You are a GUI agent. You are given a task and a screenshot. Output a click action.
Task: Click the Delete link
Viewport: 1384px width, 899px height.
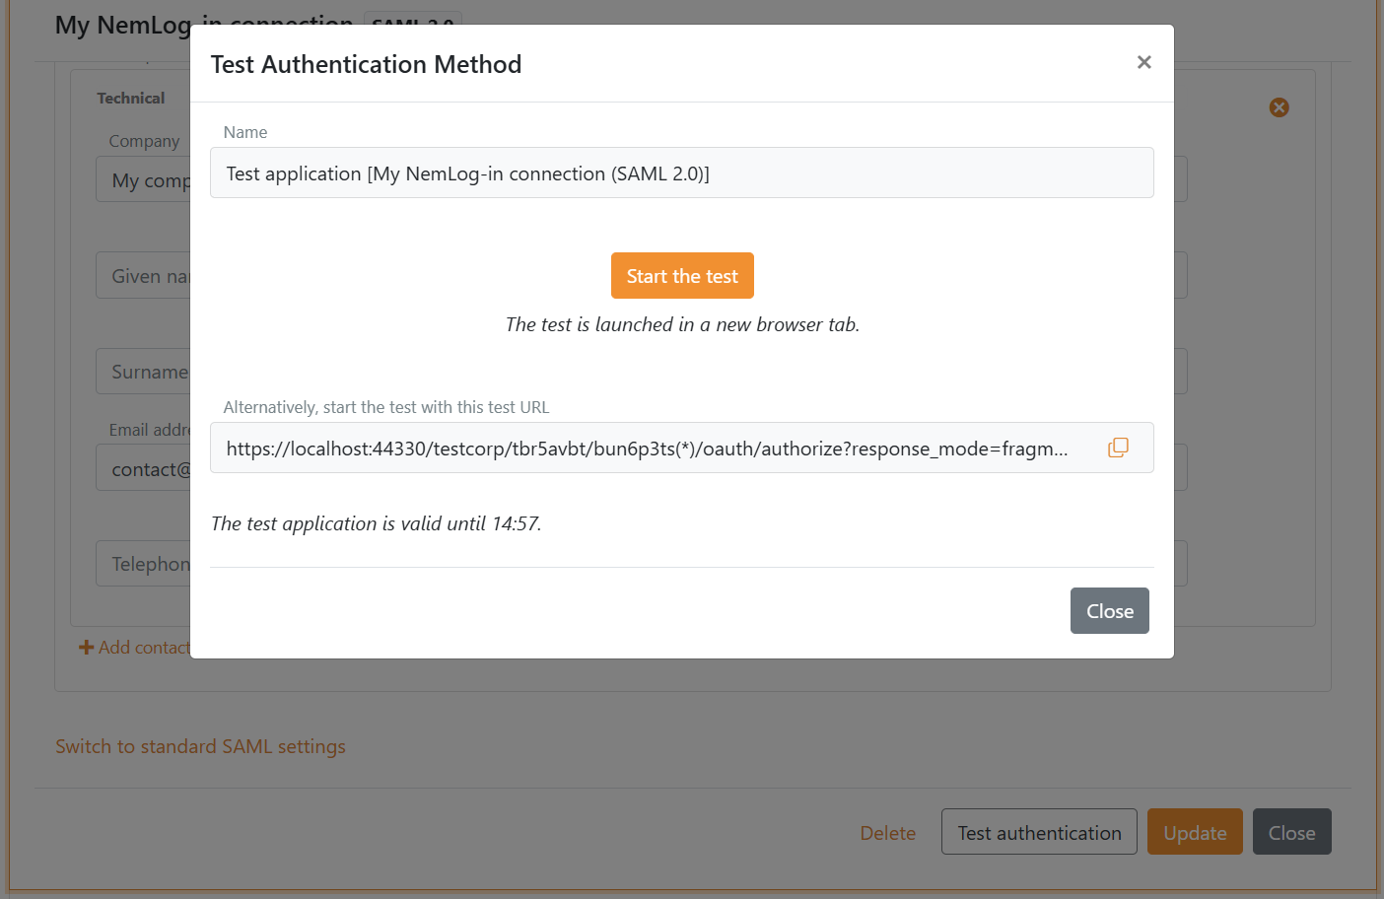pyautogui.click(x=887, y=833)
